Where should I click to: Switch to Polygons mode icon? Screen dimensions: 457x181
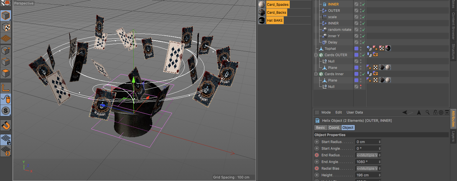pos(6,74)
